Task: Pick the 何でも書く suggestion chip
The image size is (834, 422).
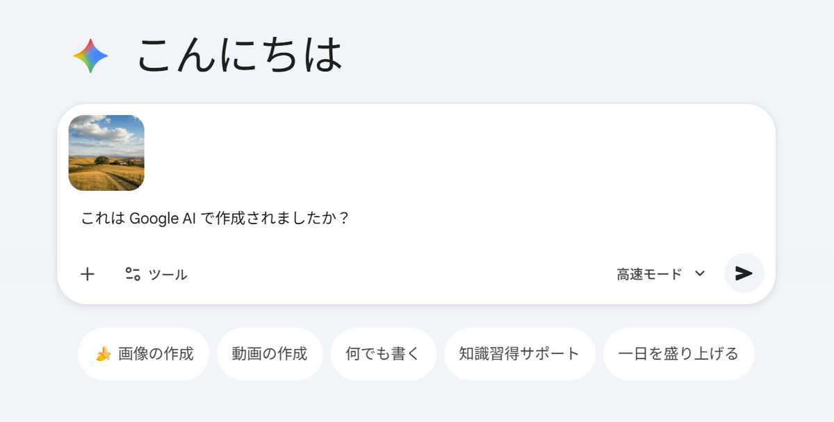Action: [383, 354]
